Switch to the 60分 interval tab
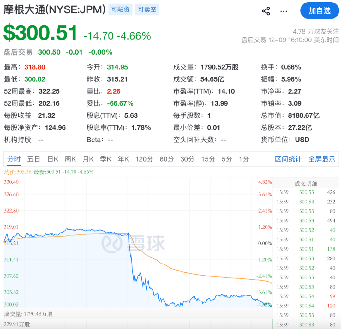 (x=167, y=159)
